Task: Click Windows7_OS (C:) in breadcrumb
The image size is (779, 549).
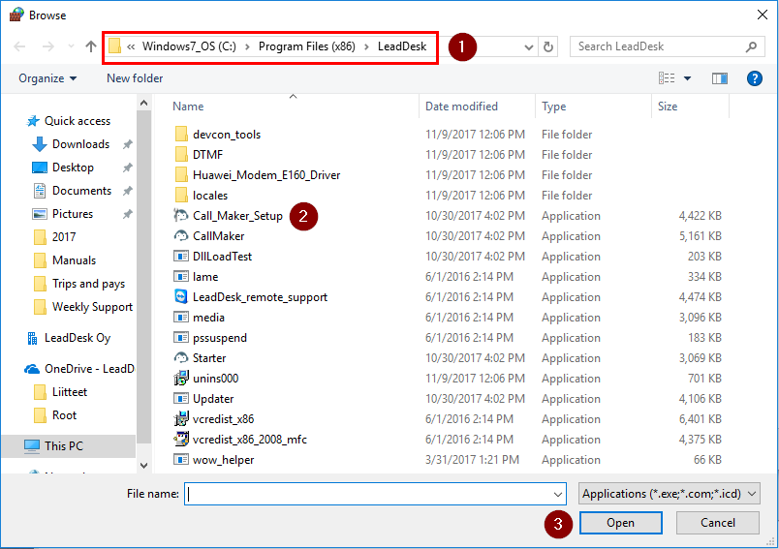Action: click(189, 46)
